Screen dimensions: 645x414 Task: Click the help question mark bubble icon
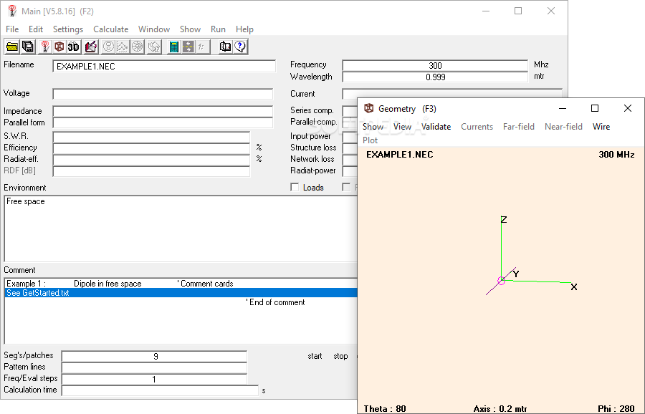(x=240, y=47)
